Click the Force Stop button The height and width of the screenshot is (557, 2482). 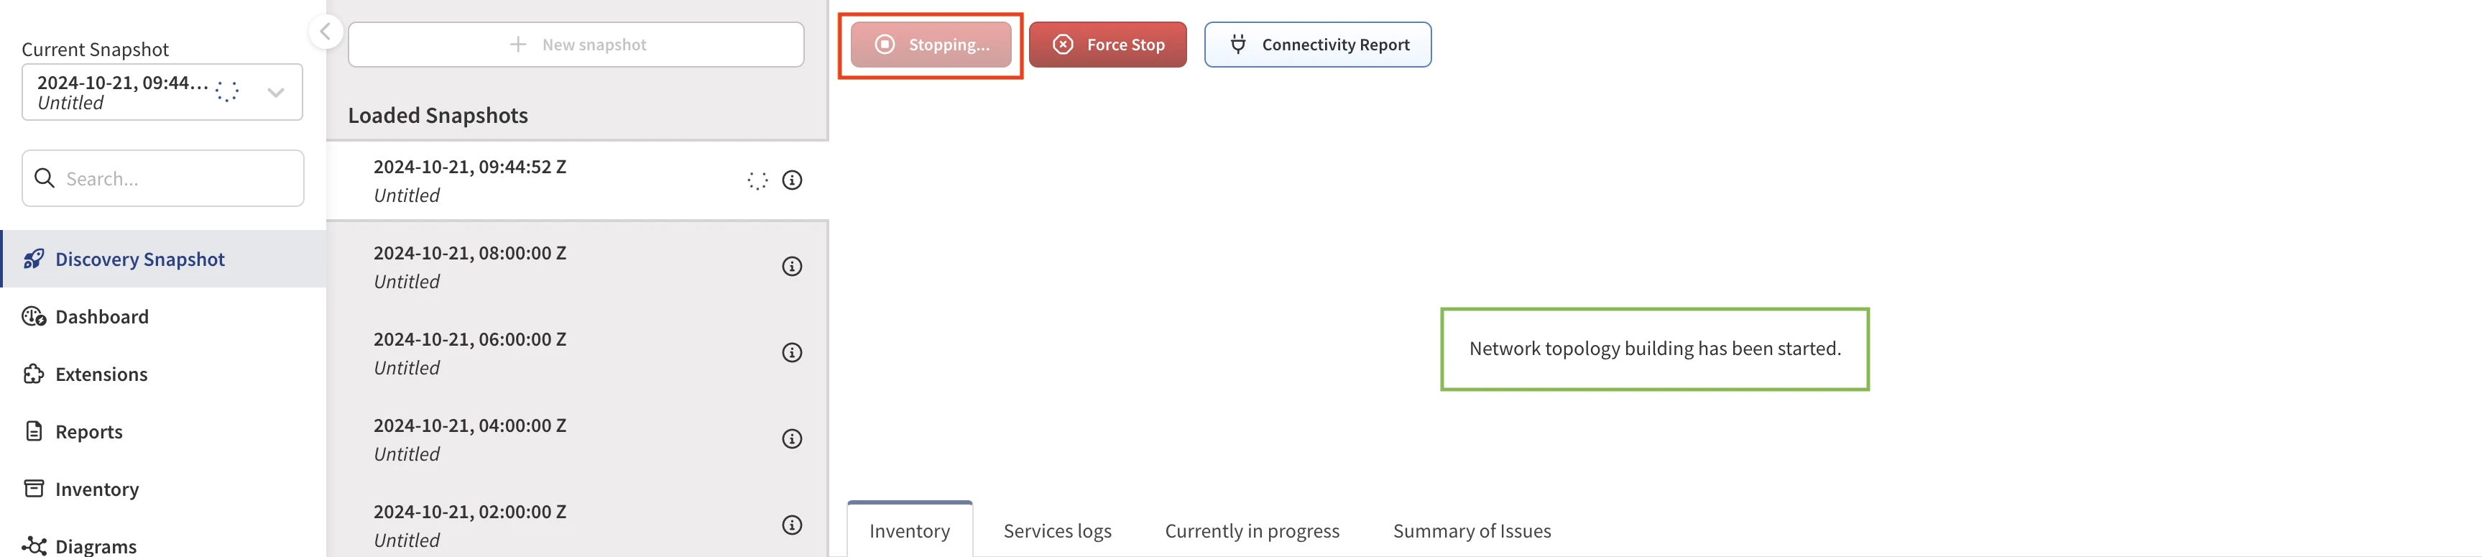1107,45
